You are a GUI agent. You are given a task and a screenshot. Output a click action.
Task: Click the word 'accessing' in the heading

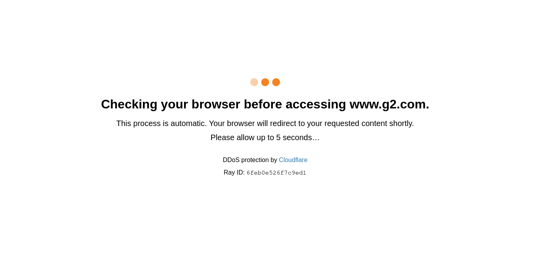[x=316, y=104]
